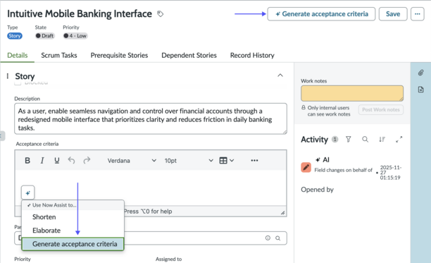This screenshot has width=431, height=263.
Task: Open attachments via the paperclip icon
Action: (x=421, y=73)
